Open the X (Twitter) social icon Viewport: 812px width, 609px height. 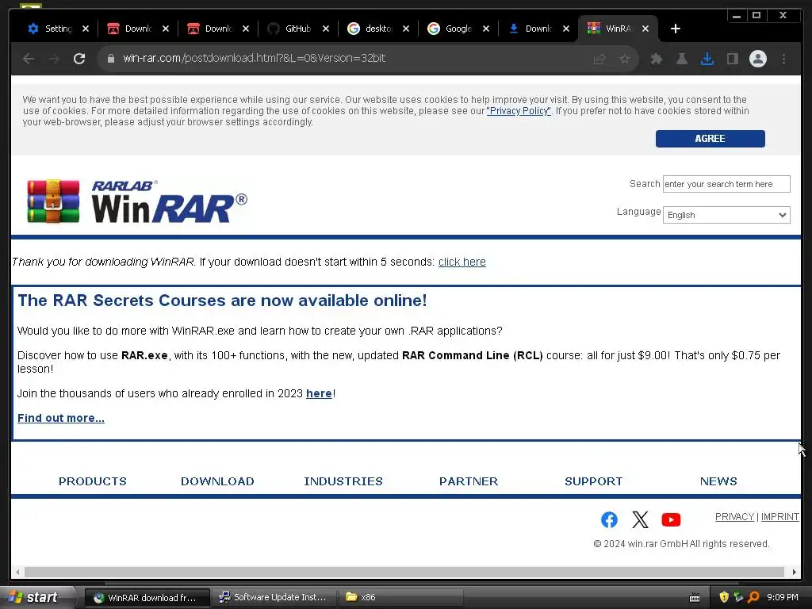(640, 519)
